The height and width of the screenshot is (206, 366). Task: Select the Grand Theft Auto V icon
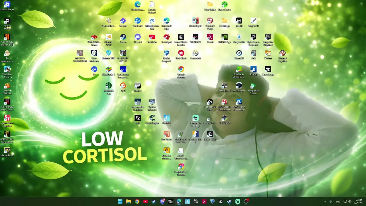click(181, 137)
